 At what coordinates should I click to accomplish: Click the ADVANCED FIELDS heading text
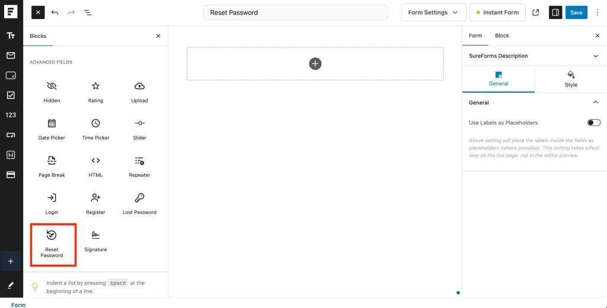[x=51, y=62]
